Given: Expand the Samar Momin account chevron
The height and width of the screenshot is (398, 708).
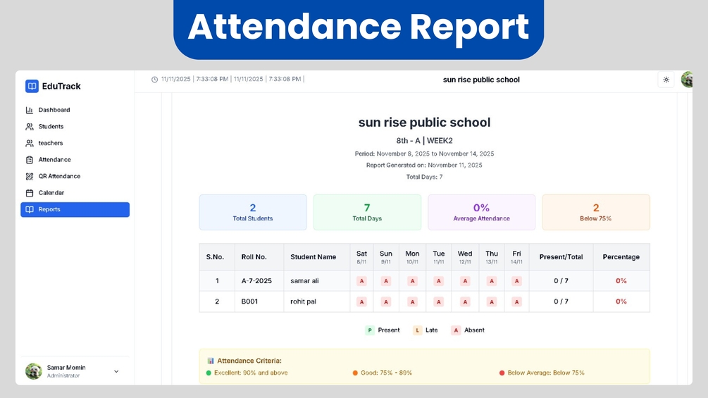Looking at the screenshot, I should pos(116,371).
